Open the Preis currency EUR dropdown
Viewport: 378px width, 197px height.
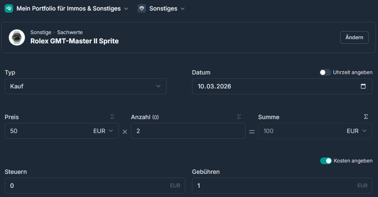(103, 131)
